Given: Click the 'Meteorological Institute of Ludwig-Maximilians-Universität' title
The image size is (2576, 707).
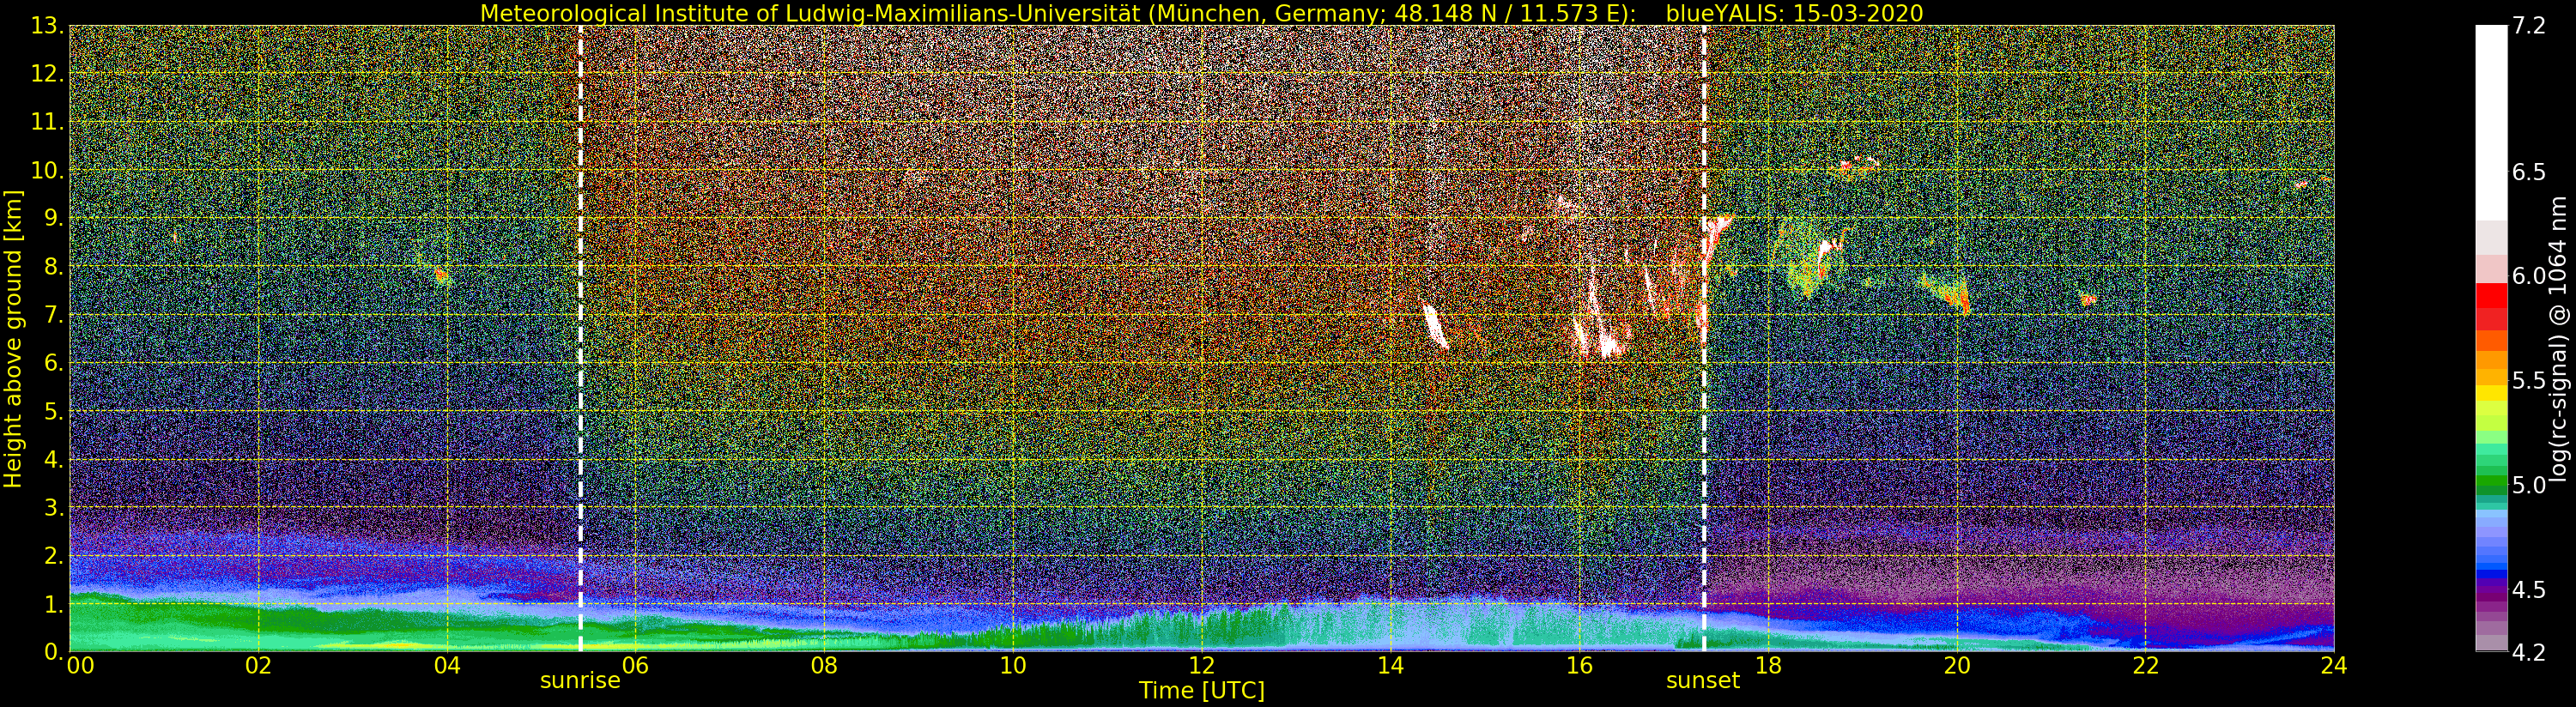Looking at the screenshot, I should pyautogui.click(x=811, y=13).
